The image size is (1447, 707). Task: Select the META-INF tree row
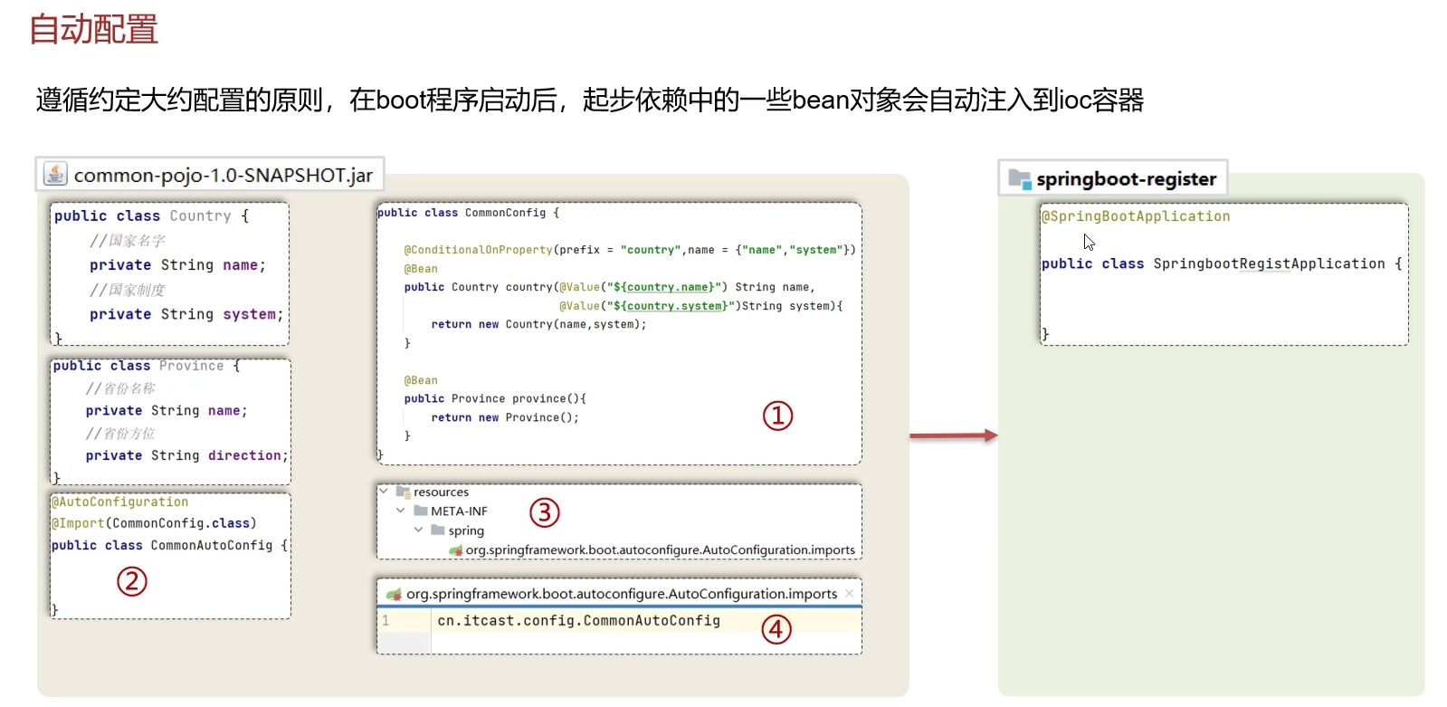(x=619, y=511)
